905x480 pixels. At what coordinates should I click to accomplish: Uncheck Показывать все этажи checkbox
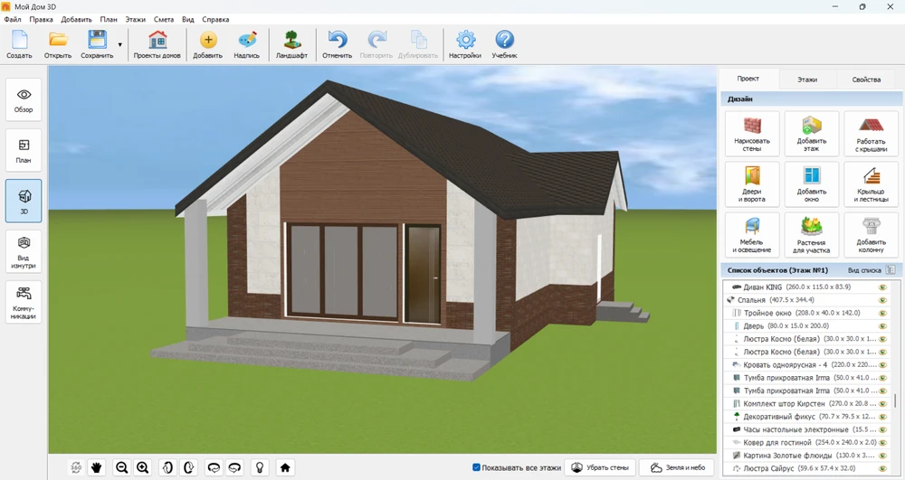coord(477,467)
